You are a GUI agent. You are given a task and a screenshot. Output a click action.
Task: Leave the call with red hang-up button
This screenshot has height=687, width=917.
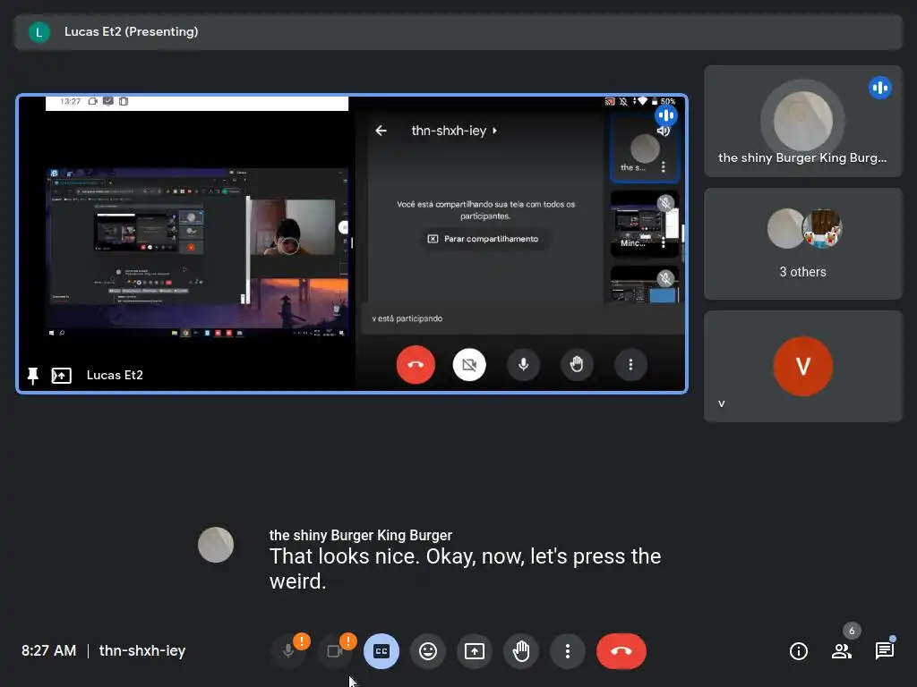pyautogui.click(x=621, y=651)
